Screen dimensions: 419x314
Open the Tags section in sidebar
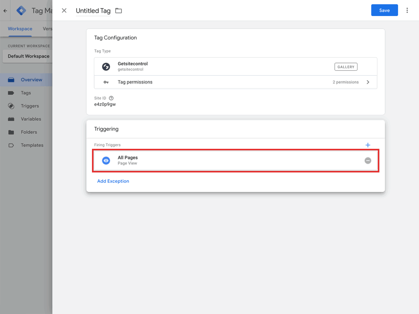coord(26,93)
